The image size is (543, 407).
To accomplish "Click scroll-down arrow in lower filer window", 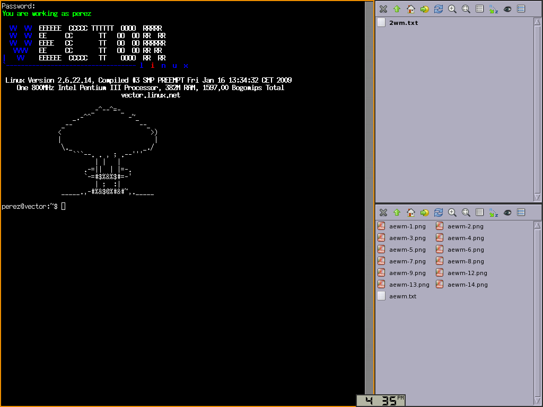I will tap(537, 401).
